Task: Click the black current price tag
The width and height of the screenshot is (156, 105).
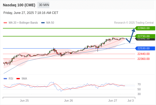Action: pyautogui.click(x=145, y=39)
